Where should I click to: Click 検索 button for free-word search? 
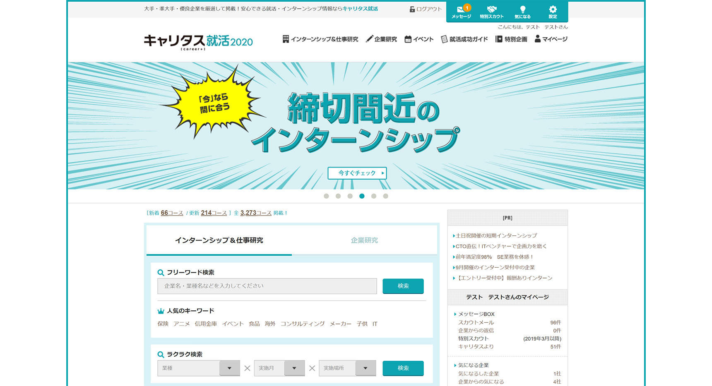click(403, 286)
